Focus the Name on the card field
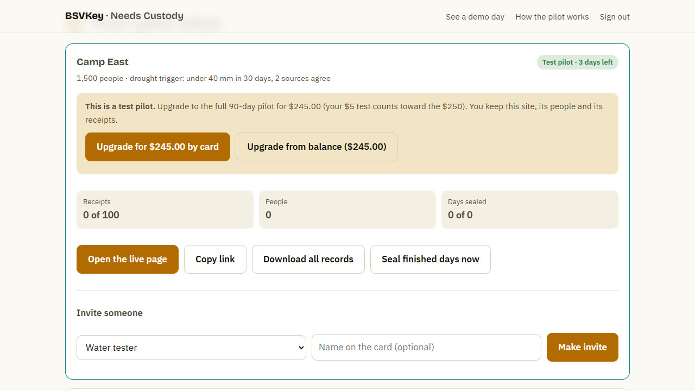This screenshot has width=695, height=391. [x=426, y=347]
